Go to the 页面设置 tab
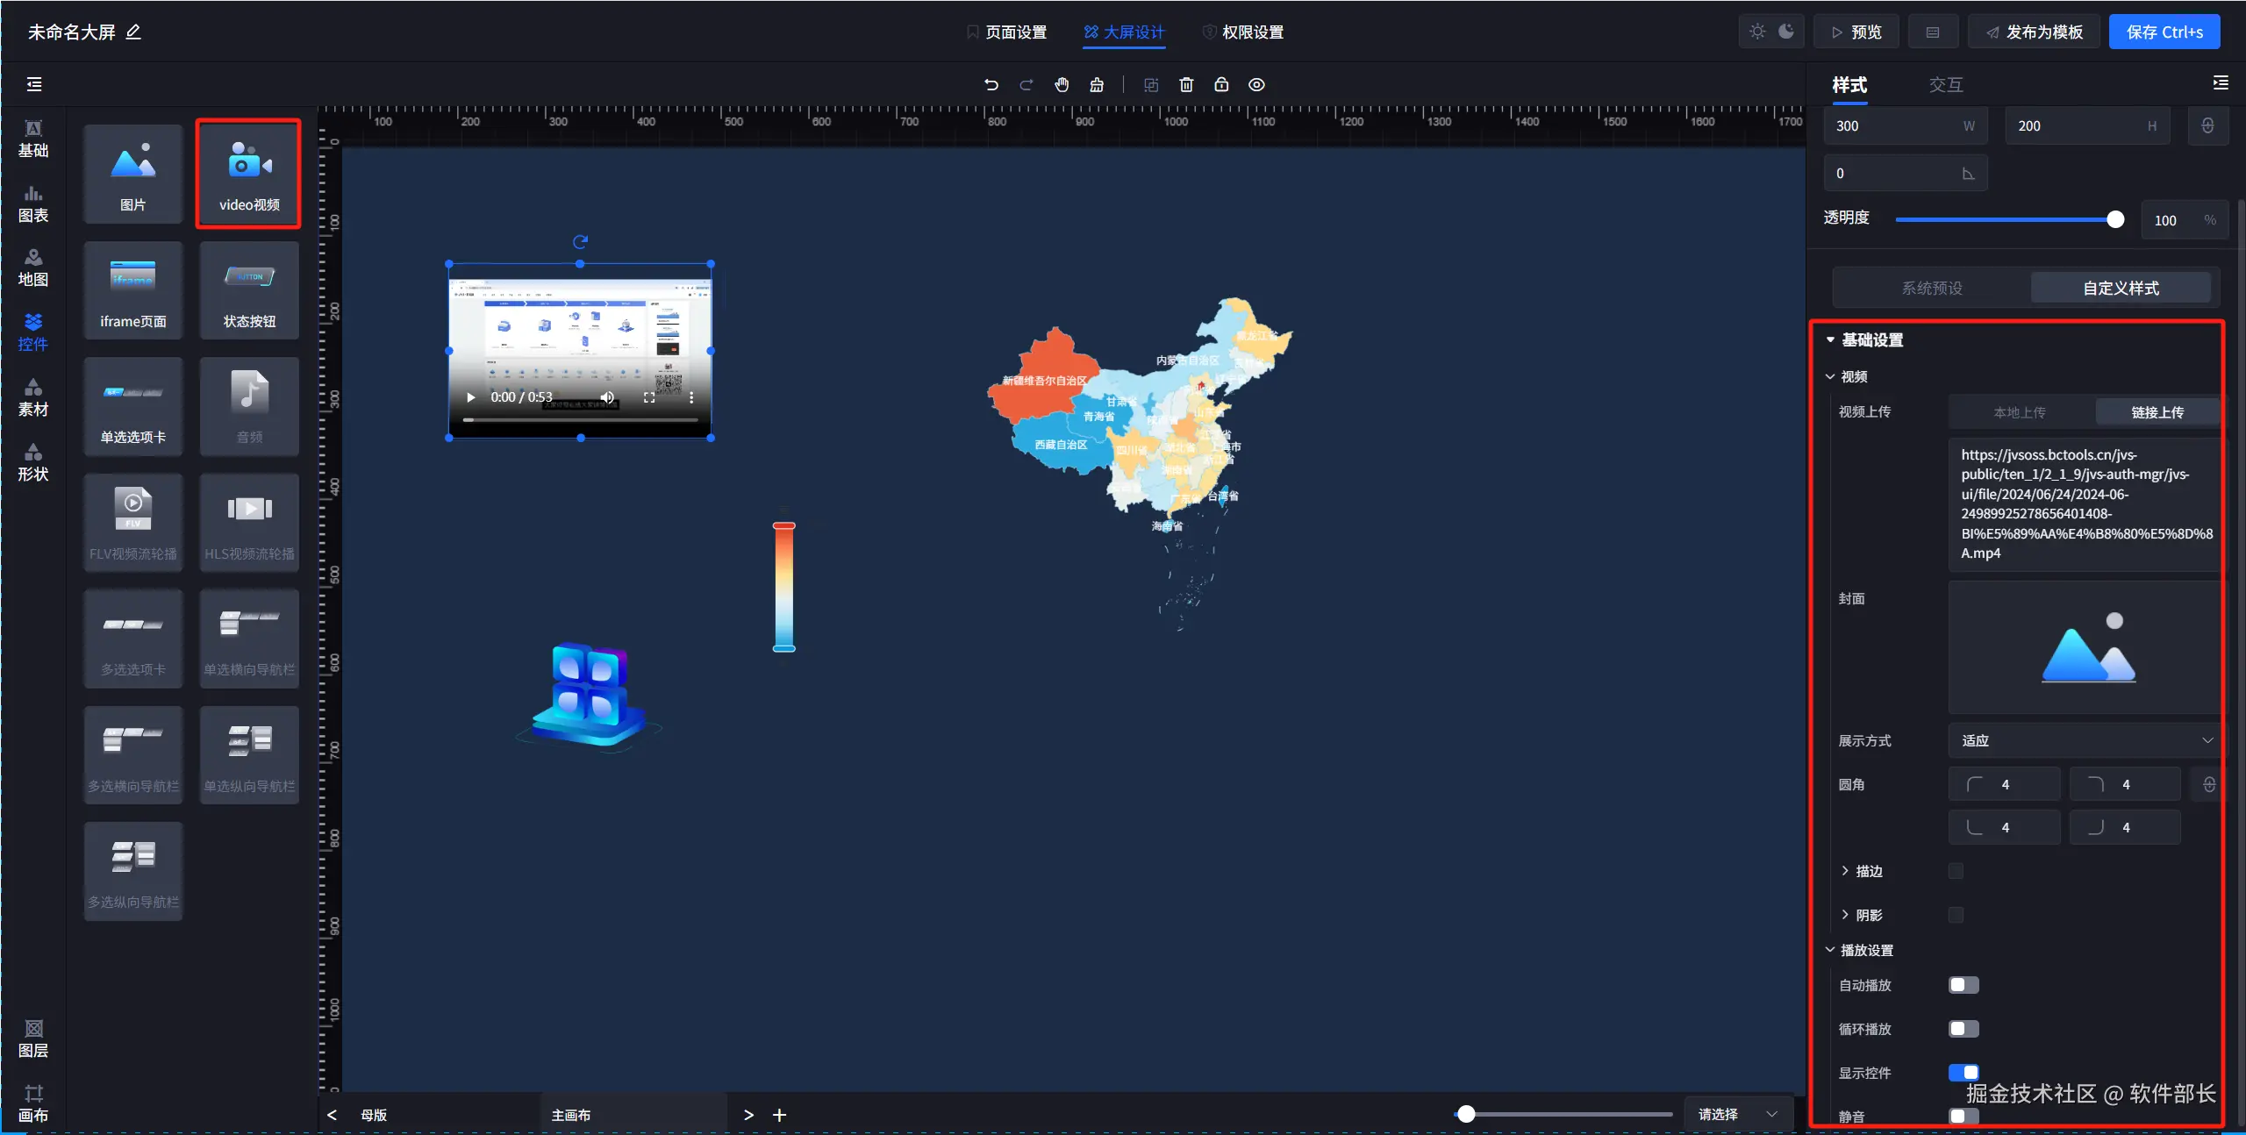 click(x=1007, y=32)
